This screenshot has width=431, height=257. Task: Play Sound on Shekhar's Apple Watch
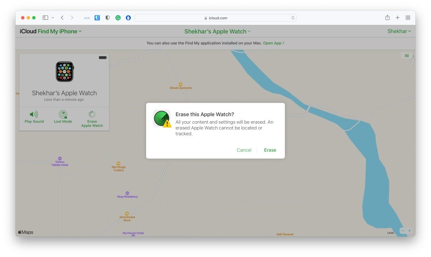tap(34, 117)
